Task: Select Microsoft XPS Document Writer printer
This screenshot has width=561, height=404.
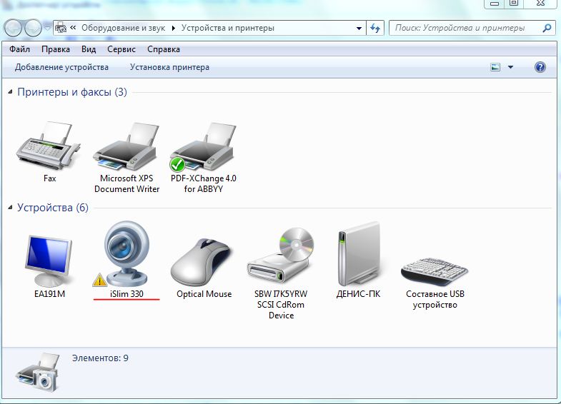Action: (126, 150)
